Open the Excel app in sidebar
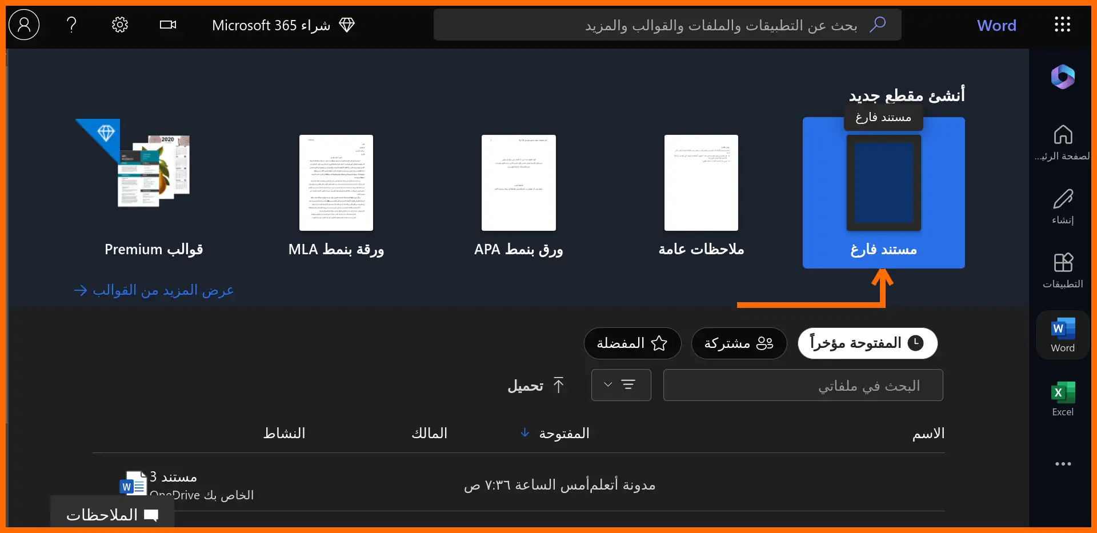Viewport: 1097px width, 533px height. point(1063,399)
